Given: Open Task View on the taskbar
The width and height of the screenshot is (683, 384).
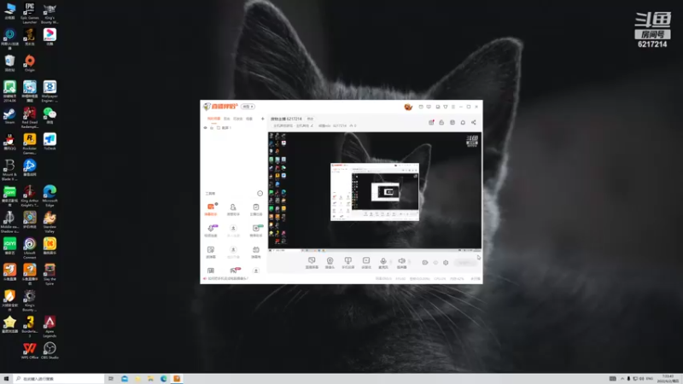Looking at the screenshot, I should coord(111,379).
